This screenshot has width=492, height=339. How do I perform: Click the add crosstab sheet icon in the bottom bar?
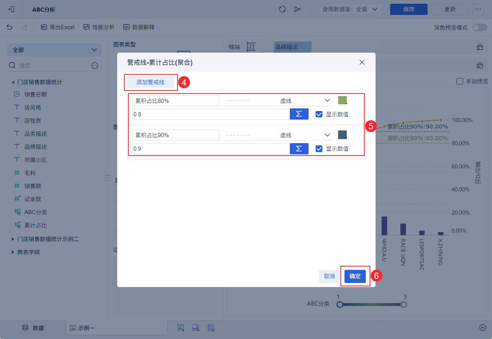(196, 328)
